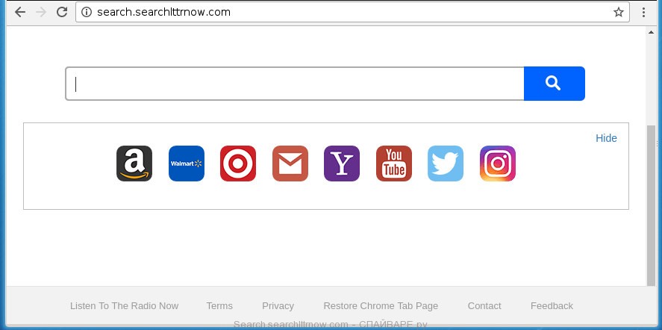Open the Feedback link
Viewport: 662px width, 330px height.
click(x=552, y=305)
